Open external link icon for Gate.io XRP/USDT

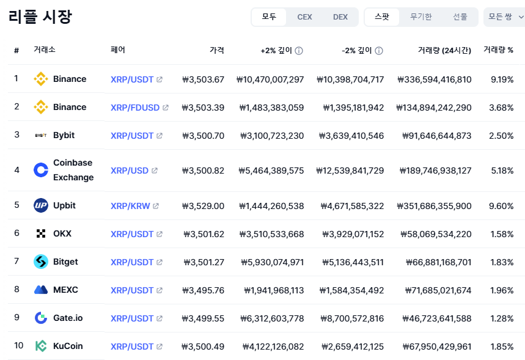[x=160, y=318]
